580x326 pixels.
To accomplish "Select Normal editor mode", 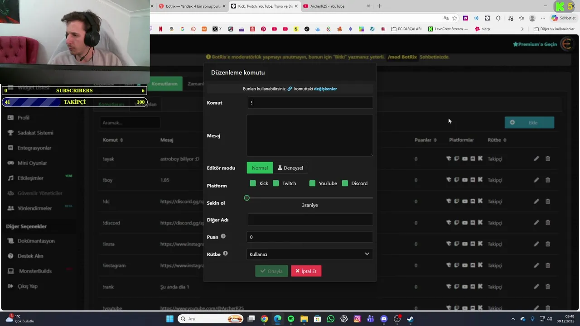I will tap(260, 168).
